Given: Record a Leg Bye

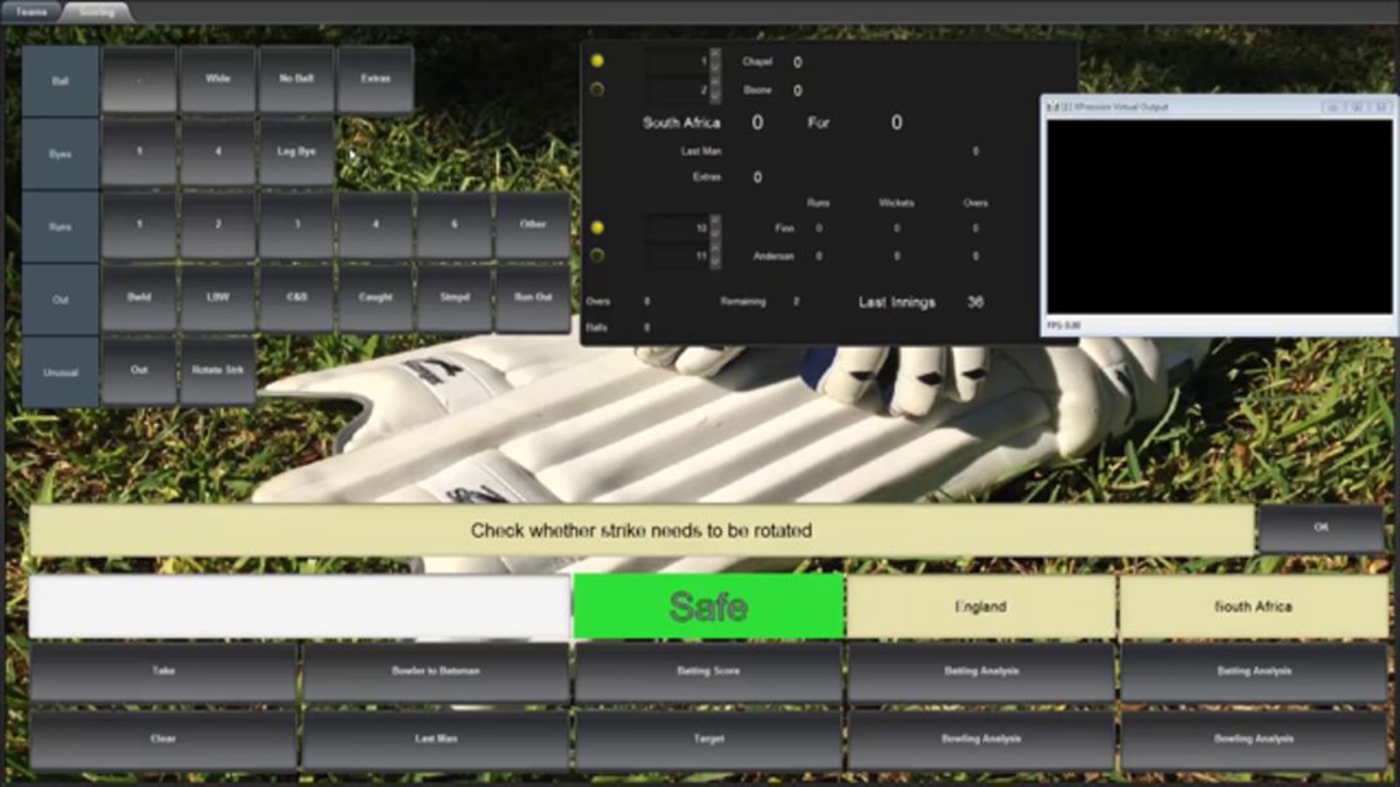Looking at the screenshot, I should coord(296,152).
